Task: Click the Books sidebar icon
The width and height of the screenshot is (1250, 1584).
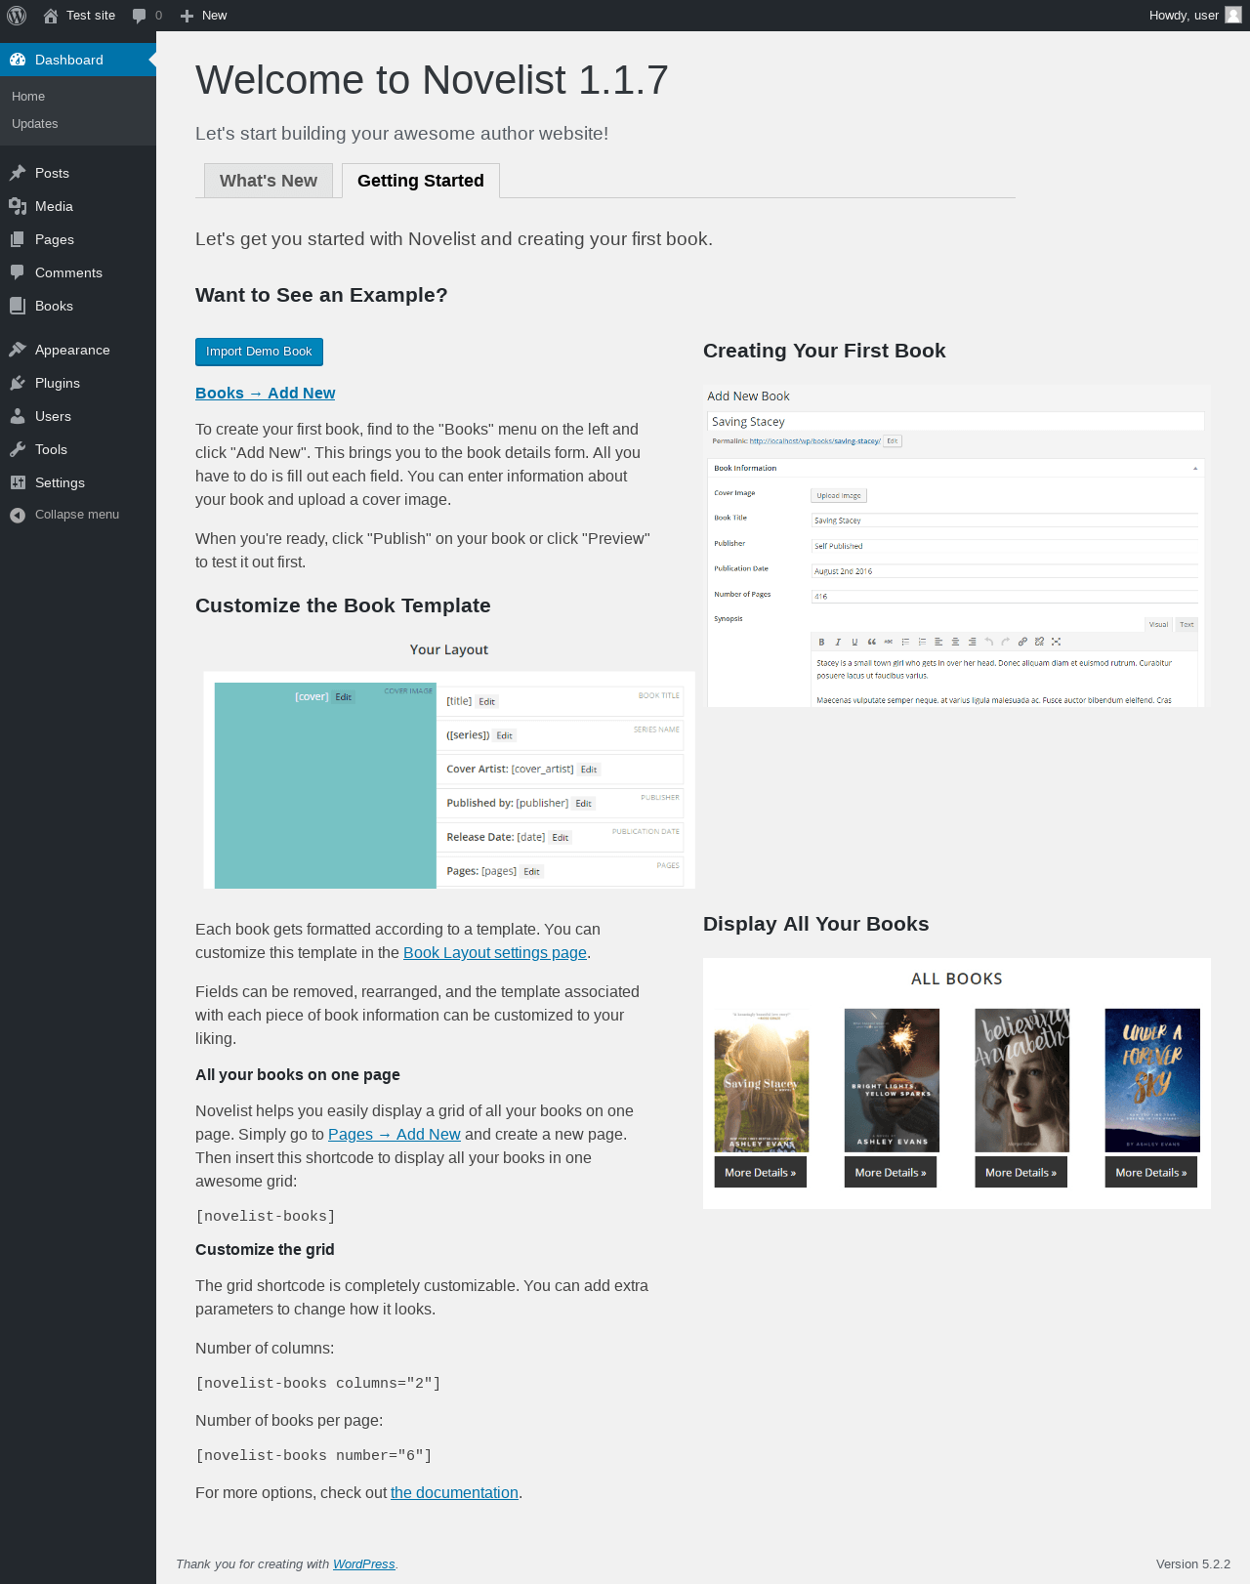Action: click(18, 306)
